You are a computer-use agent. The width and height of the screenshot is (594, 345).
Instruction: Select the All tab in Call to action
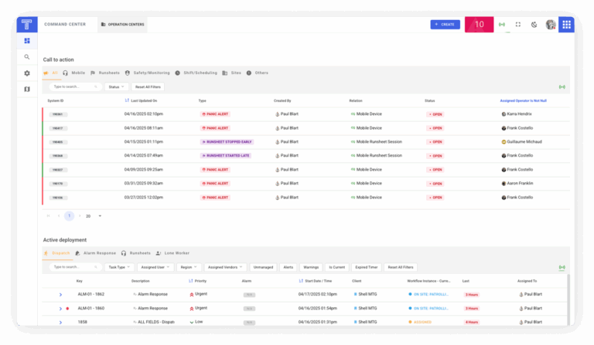[51, 73]
